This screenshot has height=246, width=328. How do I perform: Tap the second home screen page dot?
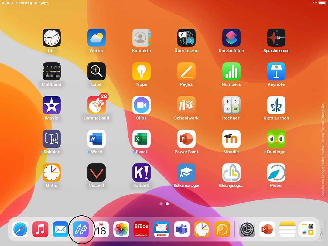[167, 204]
